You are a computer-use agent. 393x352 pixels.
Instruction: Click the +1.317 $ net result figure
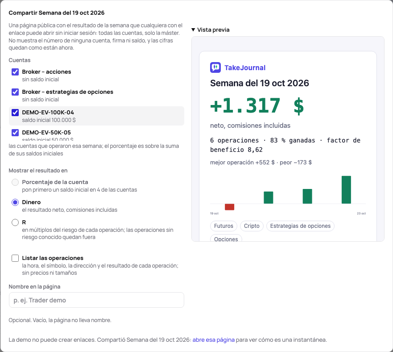pos(257,106)
